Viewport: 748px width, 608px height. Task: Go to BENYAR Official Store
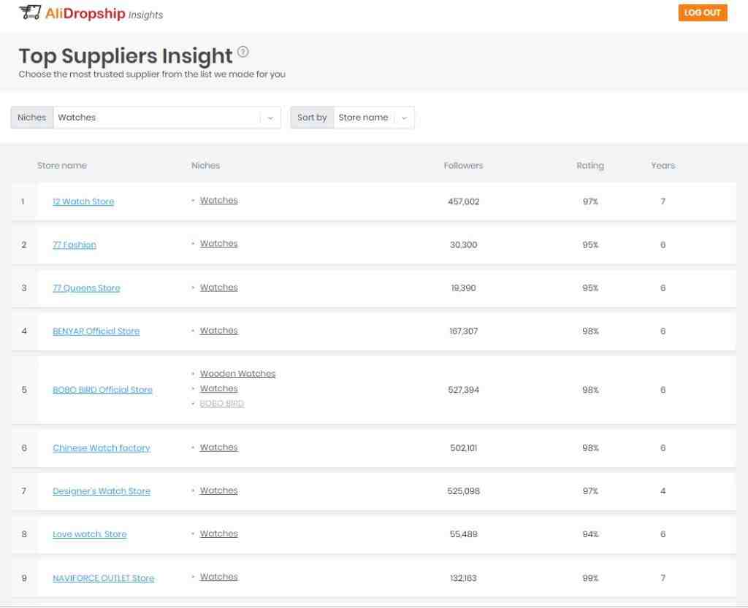(96, 331)
